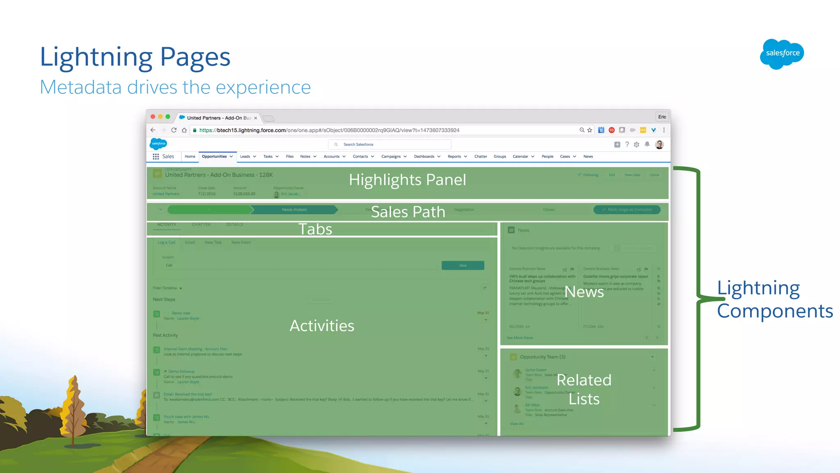Toggle the Following button

point(588,175)
